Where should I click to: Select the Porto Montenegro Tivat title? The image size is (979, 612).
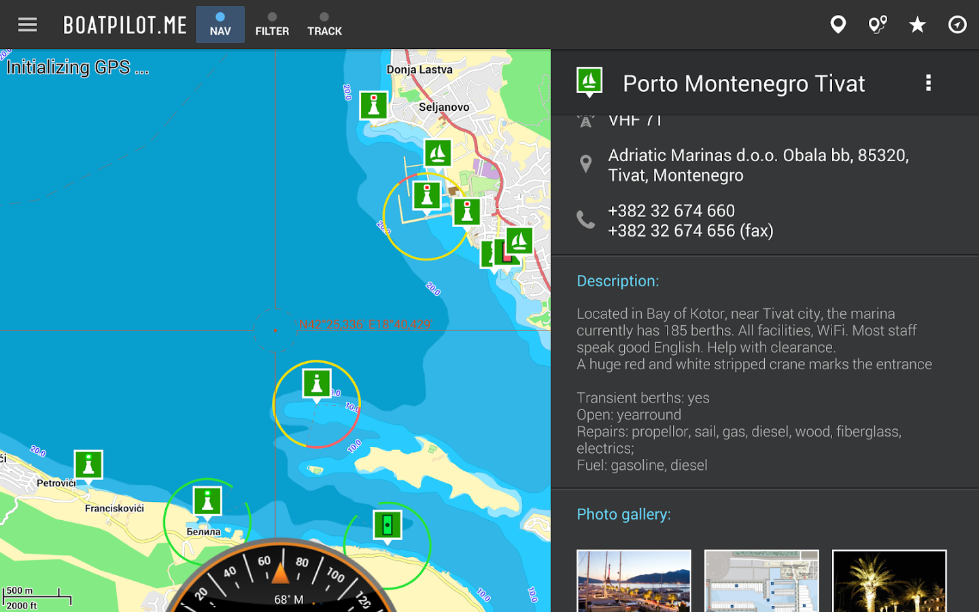pos(744,84)
